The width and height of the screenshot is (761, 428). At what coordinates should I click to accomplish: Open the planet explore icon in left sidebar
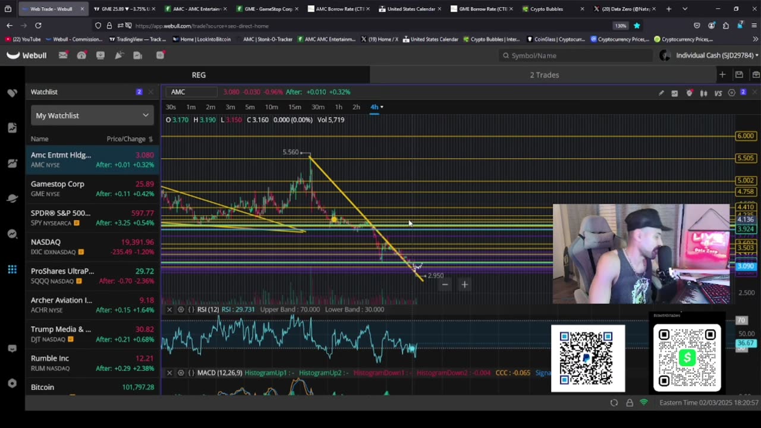[12, 199]
